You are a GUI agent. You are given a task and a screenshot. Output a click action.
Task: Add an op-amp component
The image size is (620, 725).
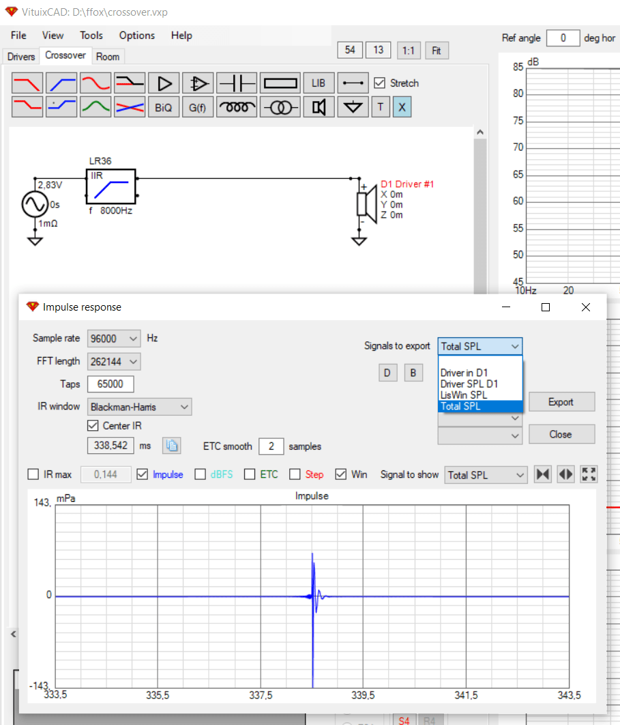198,83
